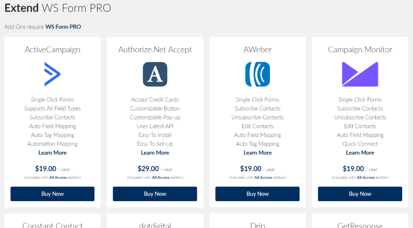
Task: Buy the ActiveCampaign add-on now
Action: tap(53, 194)
